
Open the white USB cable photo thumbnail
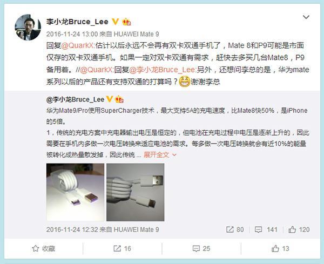pos(136,192)
